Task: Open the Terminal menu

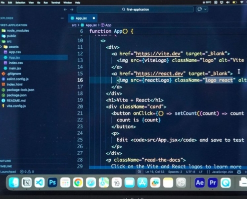Action: pos(55,2)
